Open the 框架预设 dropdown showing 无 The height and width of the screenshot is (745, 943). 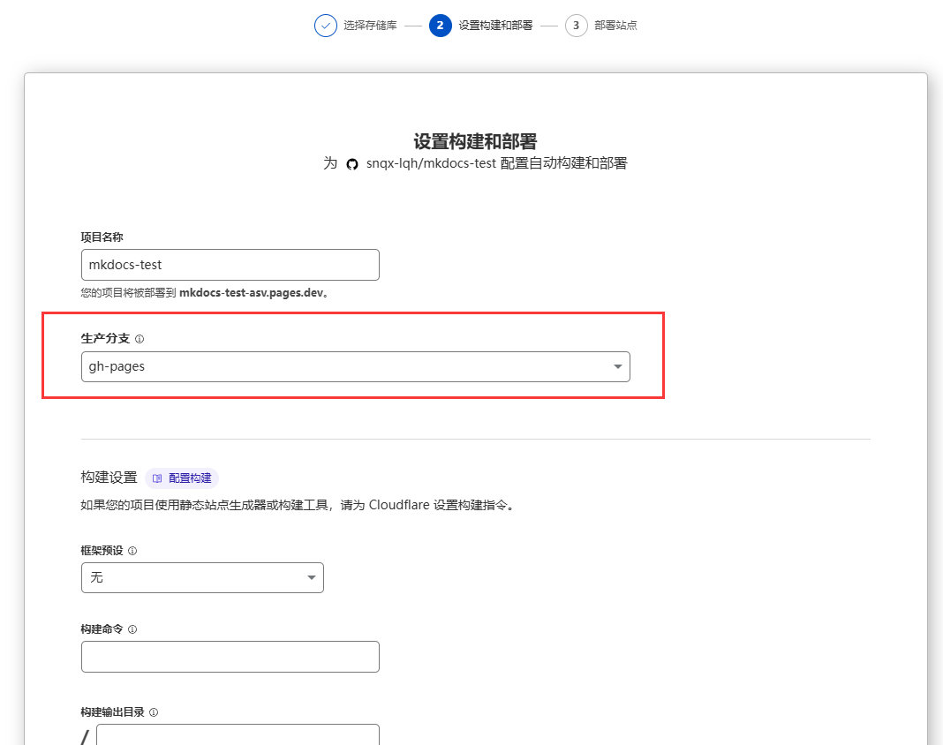(202, 578)
